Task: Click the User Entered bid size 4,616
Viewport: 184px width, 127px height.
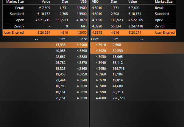Action: point(64,32)
